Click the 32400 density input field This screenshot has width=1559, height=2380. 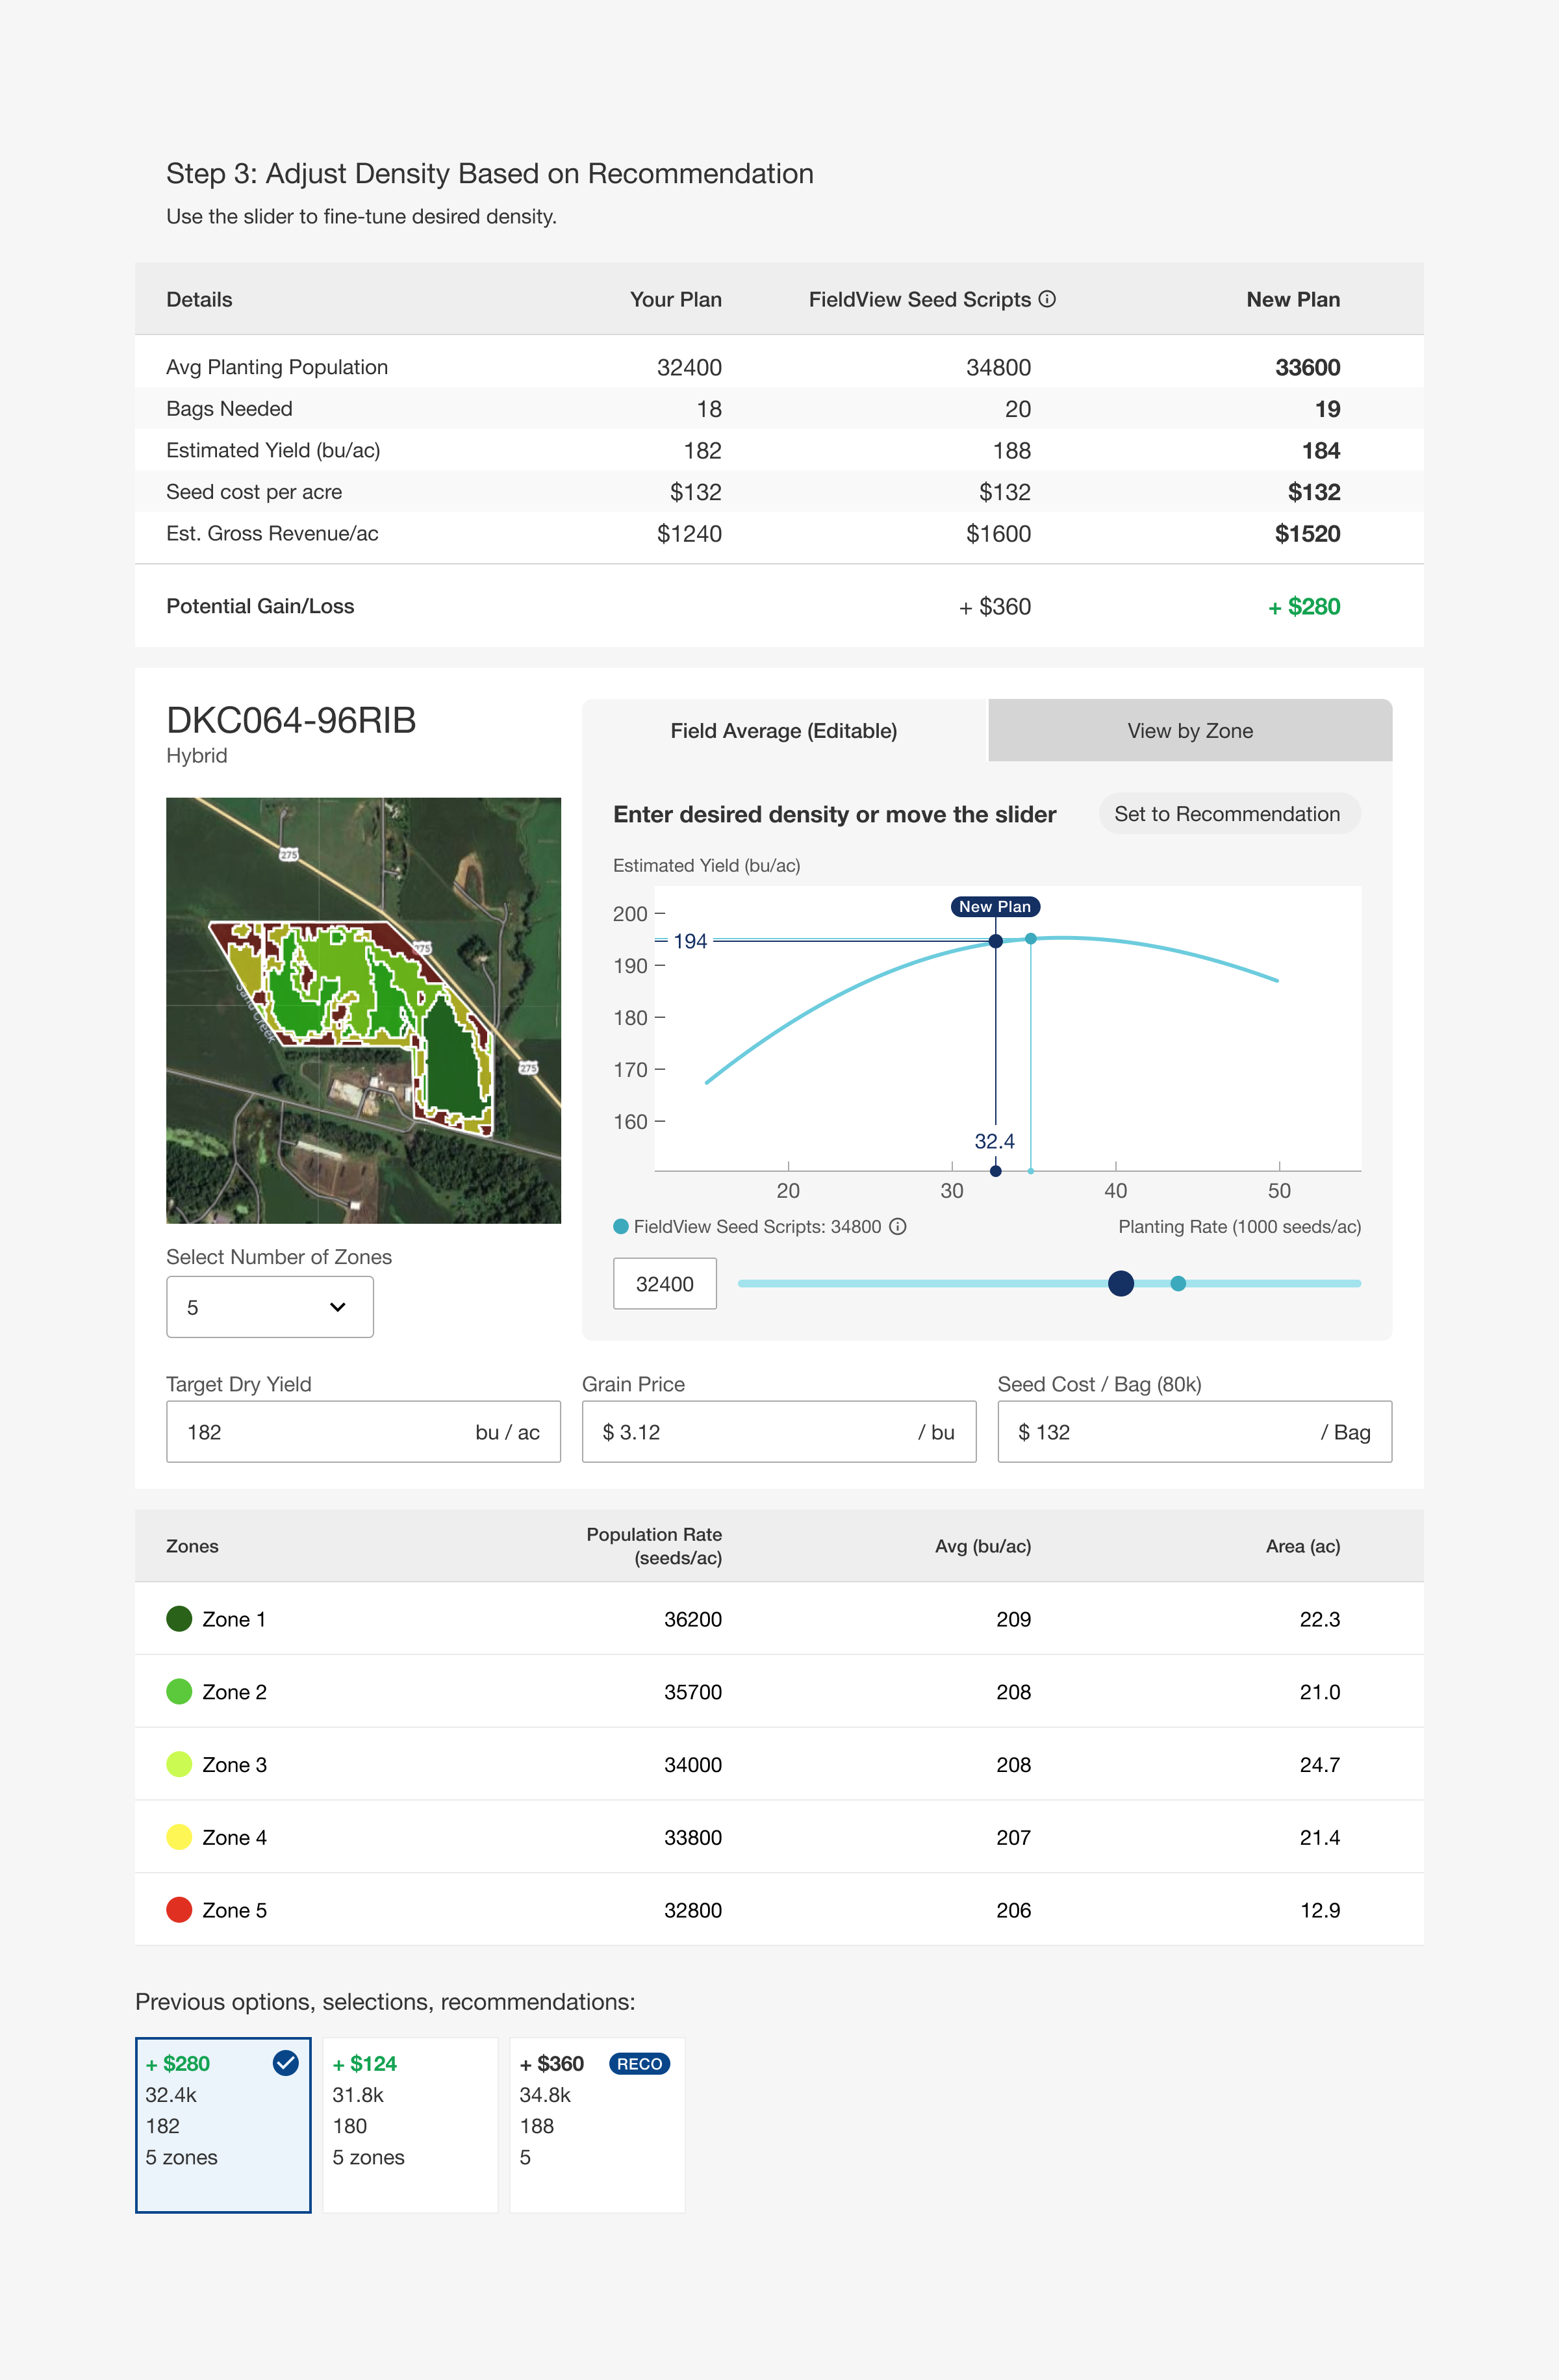tap(665, 1284)
